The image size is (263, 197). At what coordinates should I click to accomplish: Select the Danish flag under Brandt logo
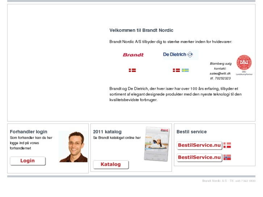(132, 70)
